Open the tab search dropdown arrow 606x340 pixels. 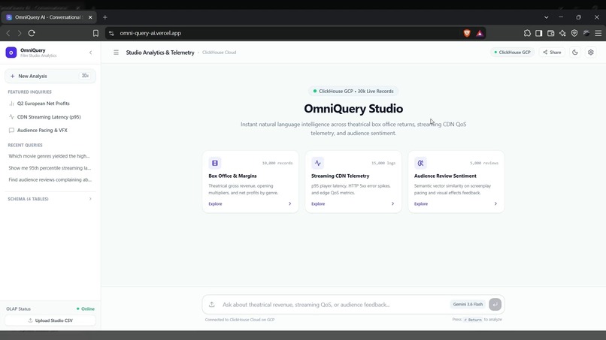click(546, 17)
